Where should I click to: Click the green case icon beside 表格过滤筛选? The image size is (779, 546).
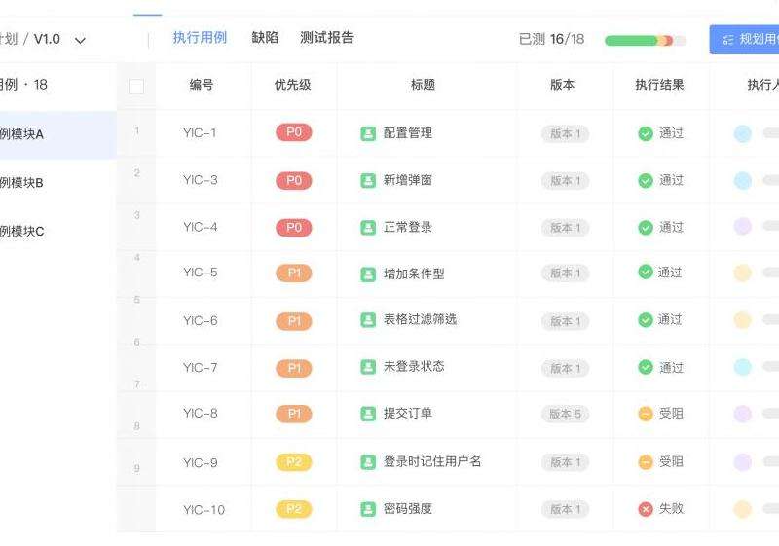[368, 320]
